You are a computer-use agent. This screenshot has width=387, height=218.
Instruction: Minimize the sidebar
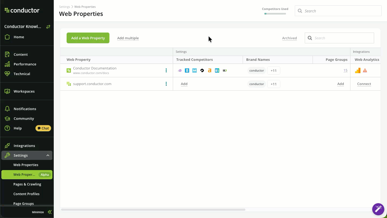click(x=38, y=212)
